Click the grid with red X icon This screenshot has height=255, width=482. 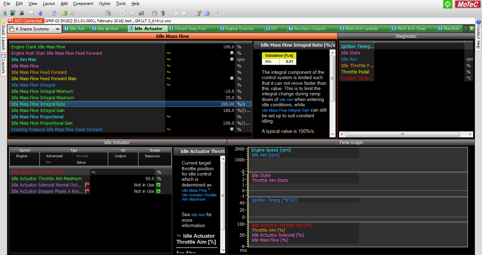pos(141,13)
